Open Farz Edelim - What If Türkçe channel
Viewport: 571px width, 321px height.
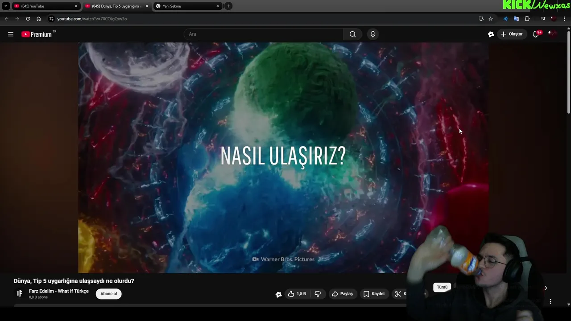click(x=59, y=291)
